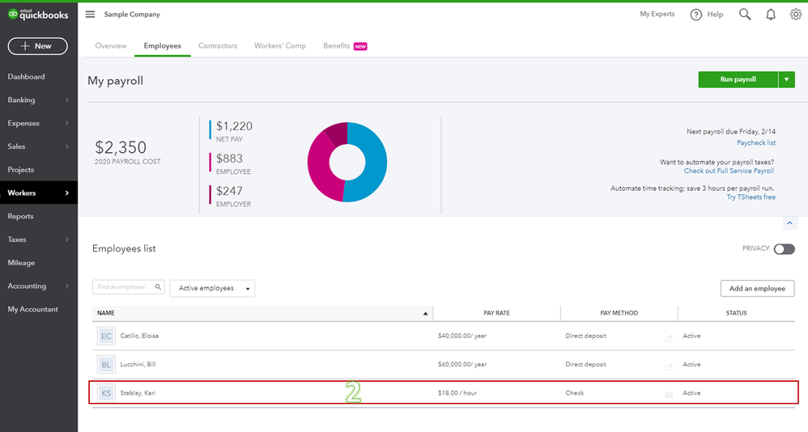Click the Help question mark icon
This screenshot has height=432, width=808.
(x=695, y=15)
